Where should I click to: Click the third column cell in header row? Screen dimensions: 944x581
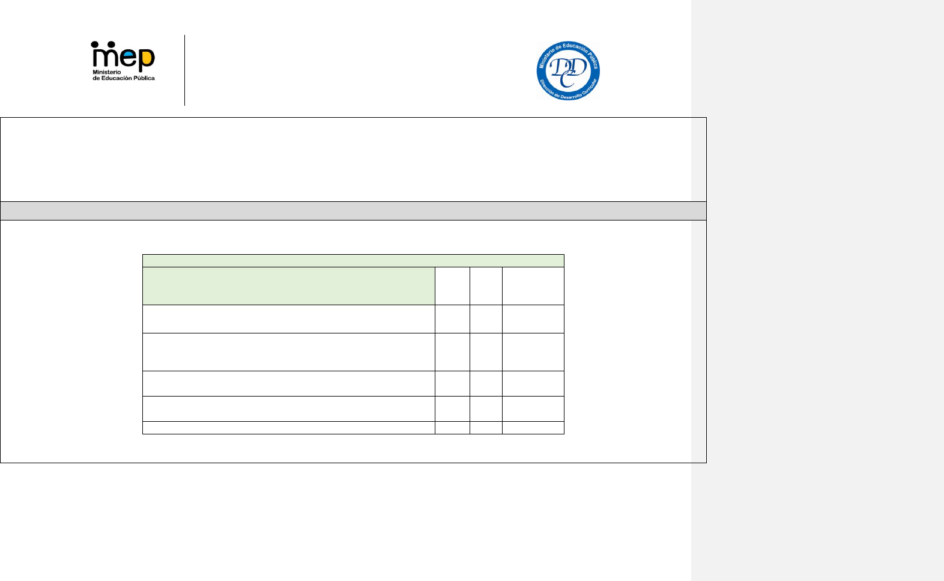(x=486, y=286)
